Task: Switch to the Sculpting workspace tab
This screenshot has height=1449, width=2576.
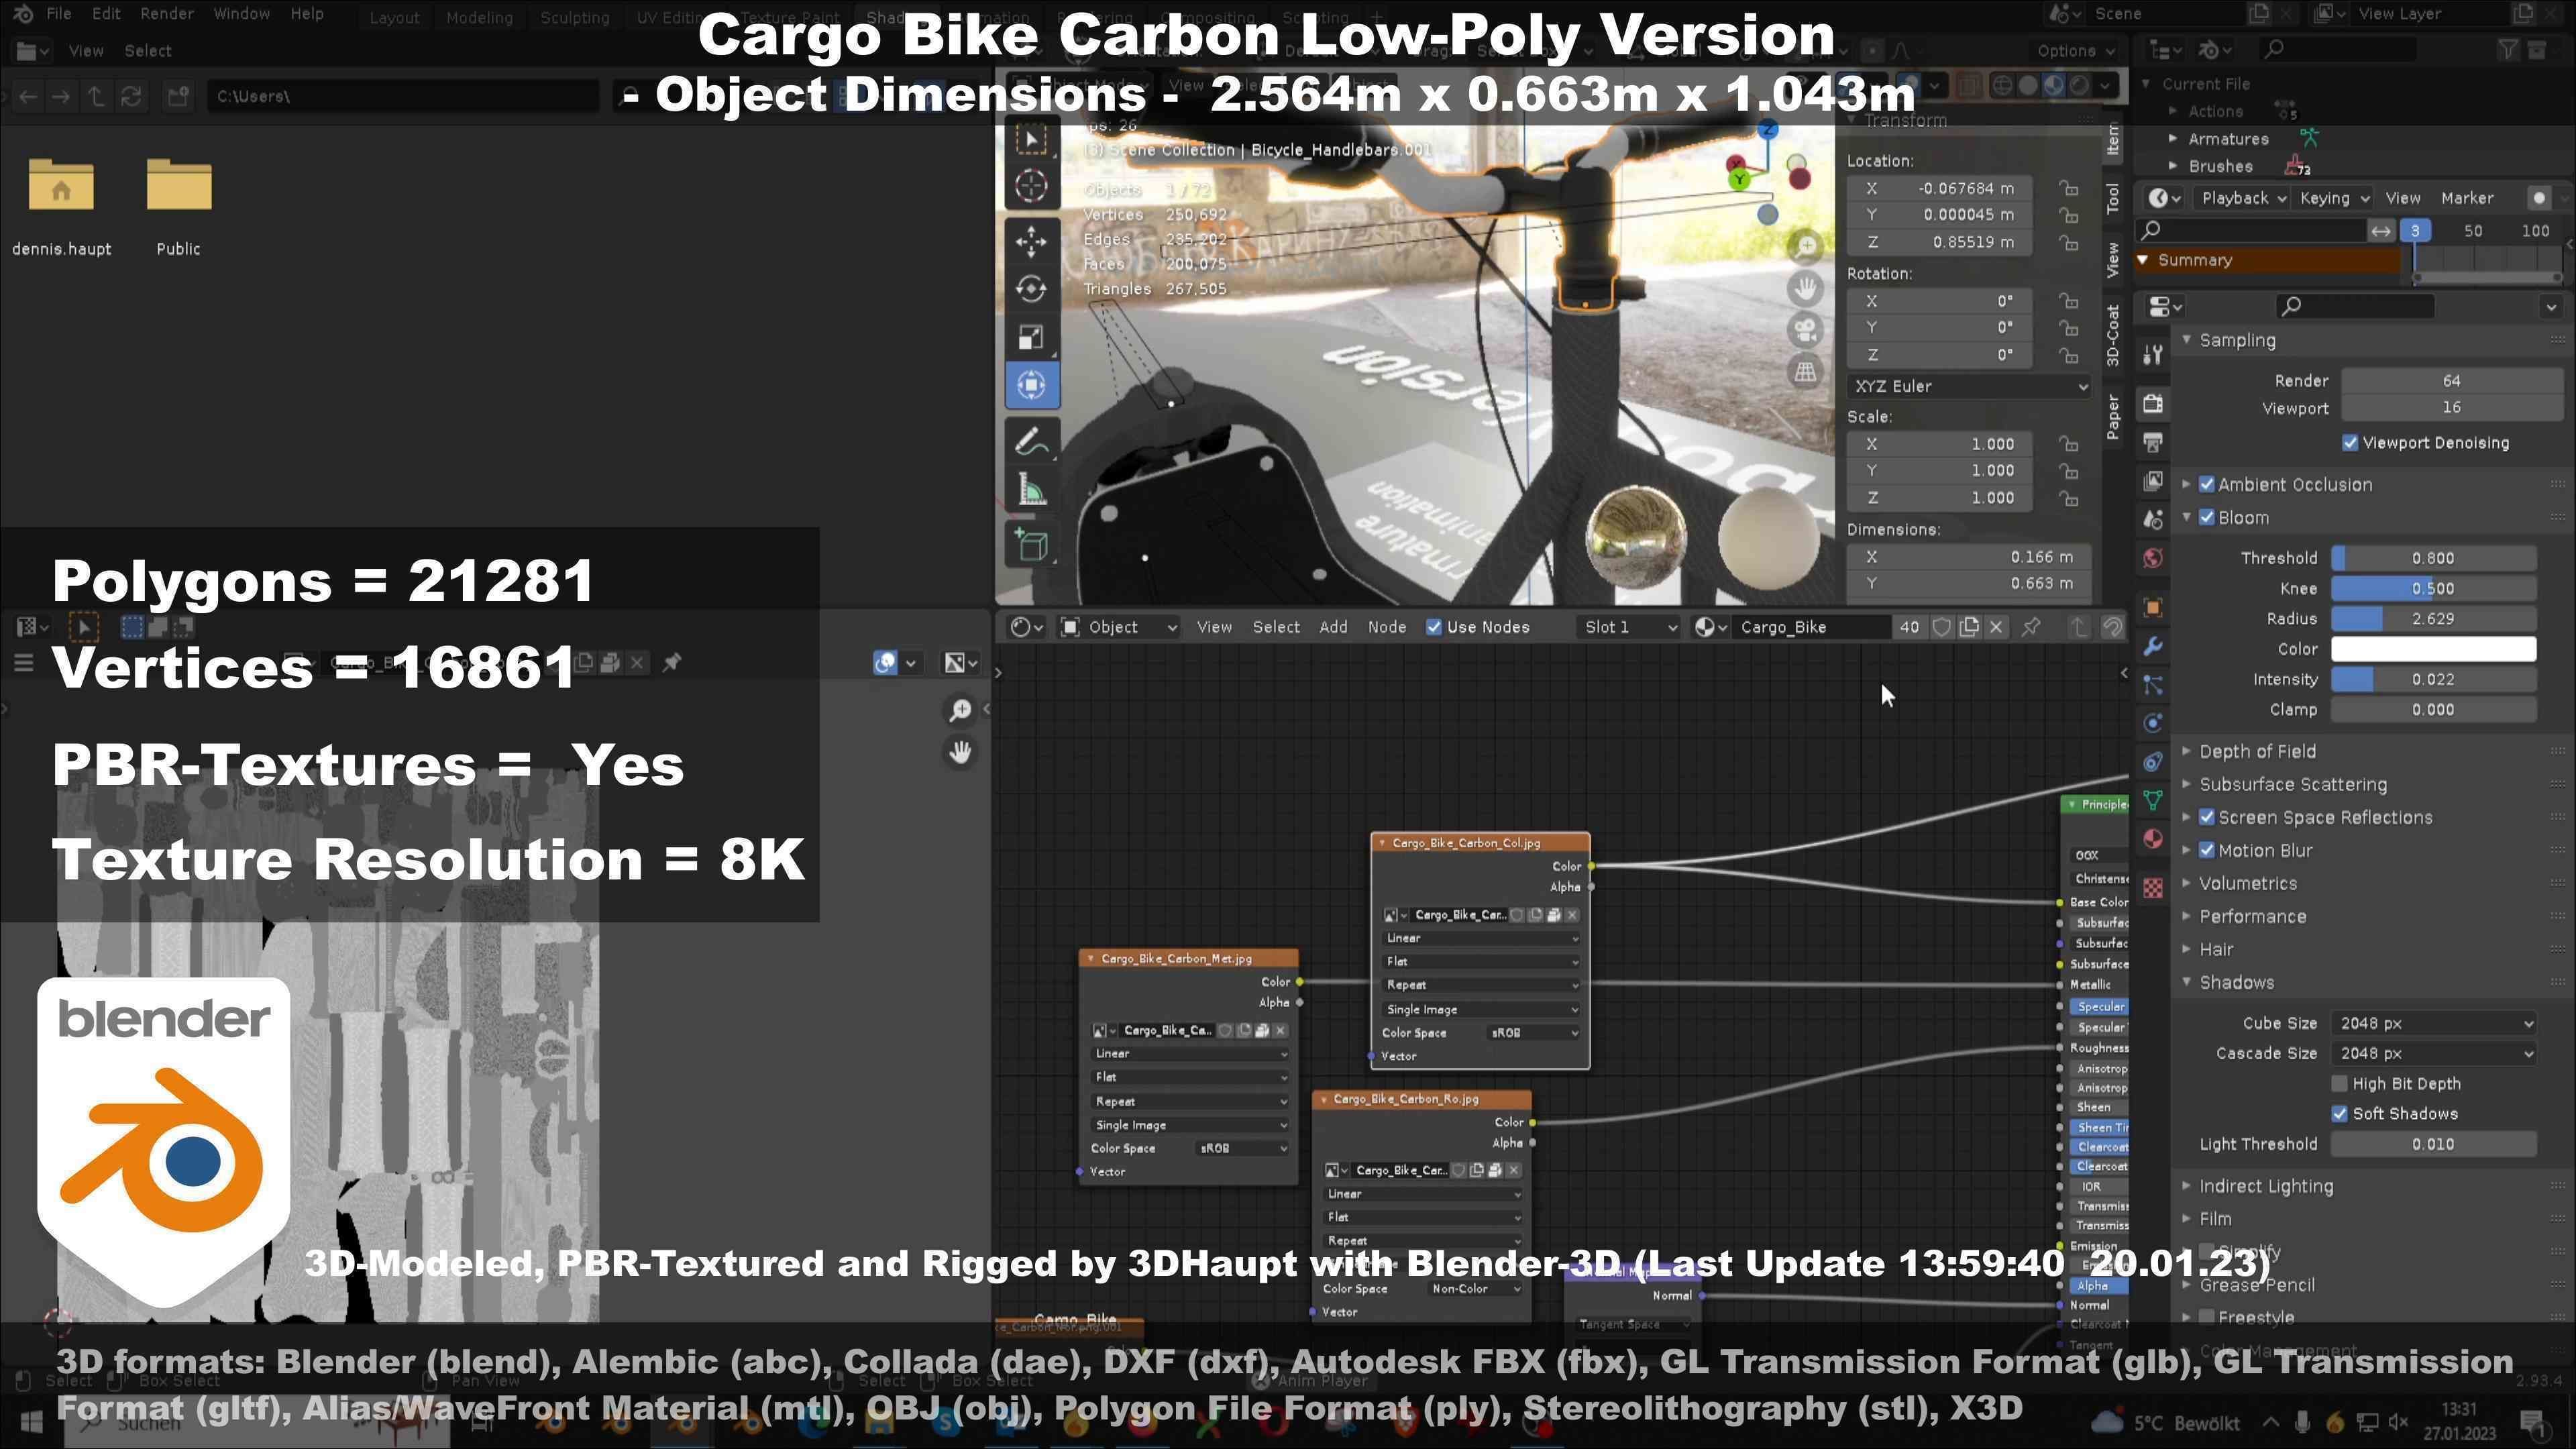Action: click(574, 17)
